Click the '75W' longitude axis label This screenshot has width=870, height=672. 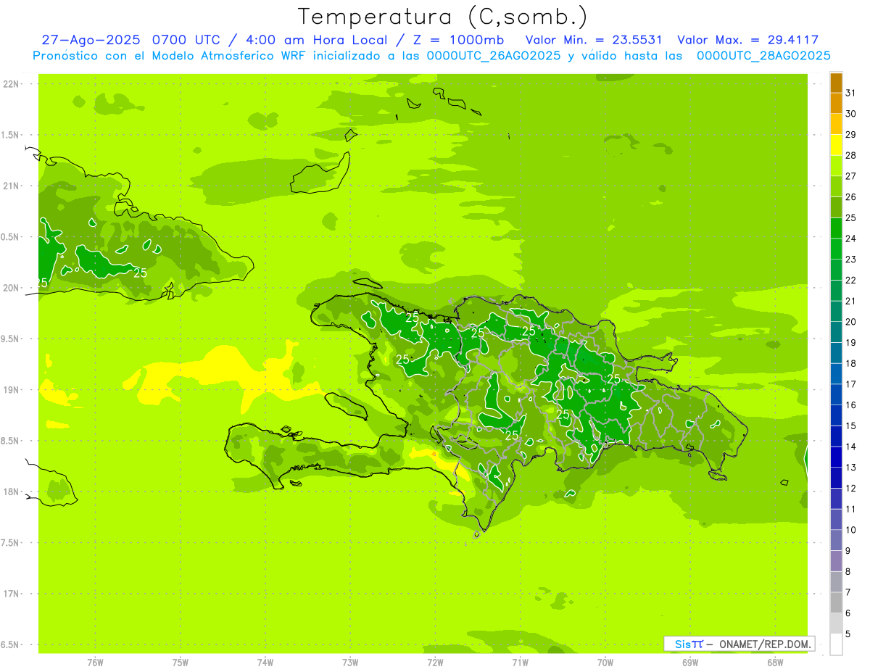click(181, 662)
